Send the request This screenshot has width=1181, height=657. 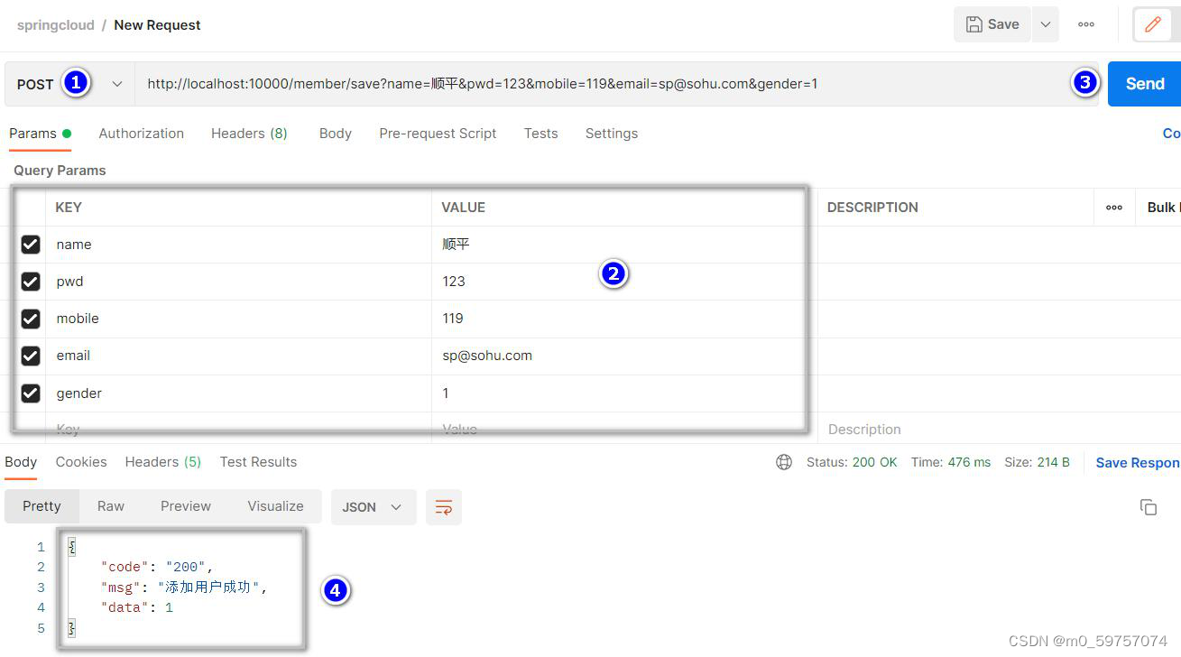pos(1144,84)
